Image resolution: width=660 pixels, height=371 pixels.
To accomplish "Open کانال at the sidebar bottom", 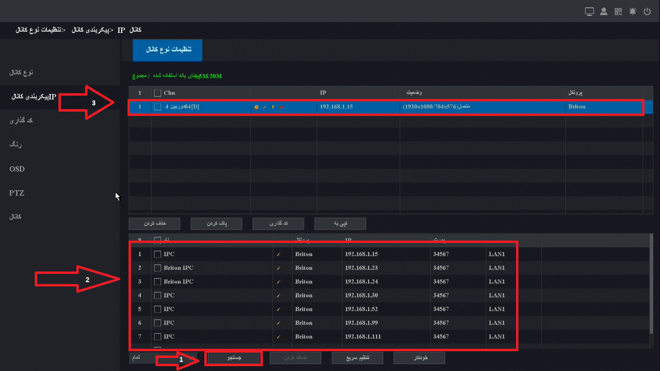I will tap(16, 217).
